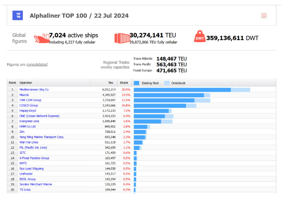Click Mediterranean Shg Co existing fleet bar
The image size is (284, 199).
click(182, 90)
